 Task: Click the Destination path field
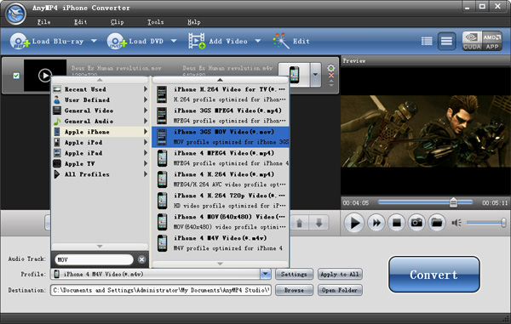pyautogui.click(x=161, y=290)
